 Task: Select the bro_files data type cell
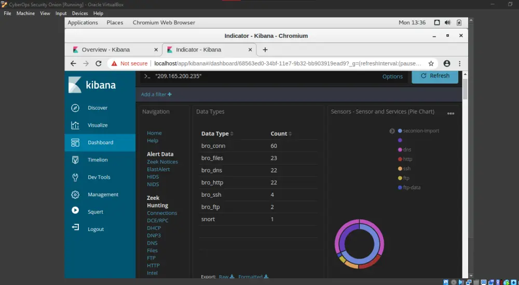[x=212, y=158]
